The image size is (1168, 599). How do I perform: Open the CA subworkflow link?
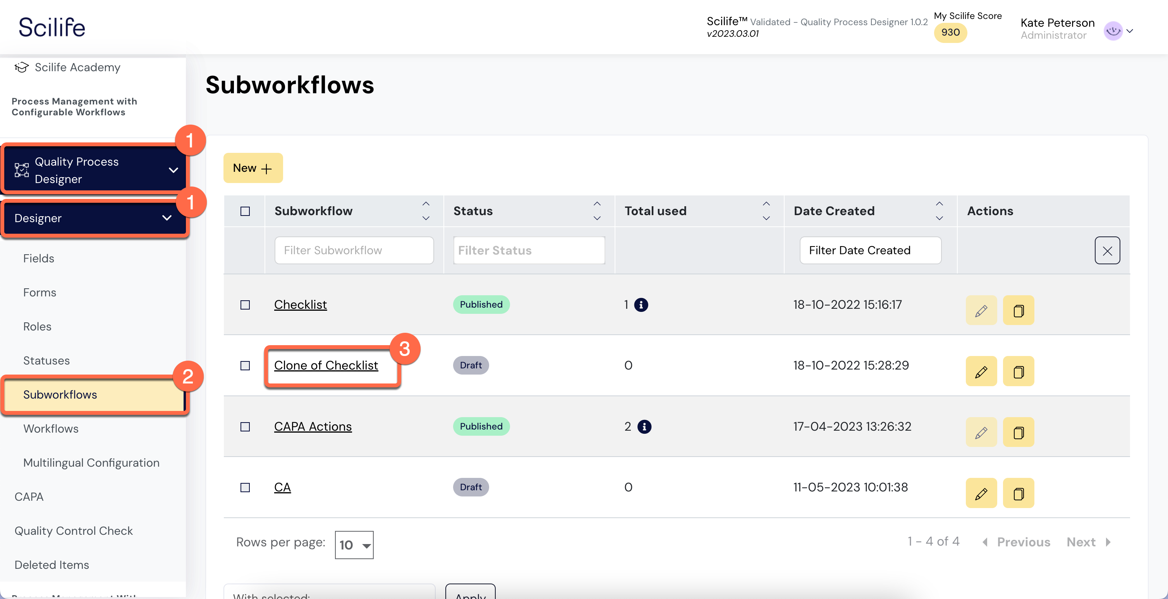282,487
